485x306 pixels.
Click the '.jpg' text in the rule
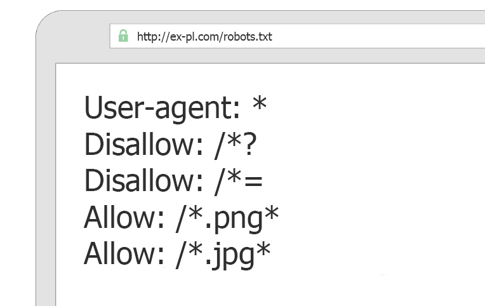(x=230, y=256)
